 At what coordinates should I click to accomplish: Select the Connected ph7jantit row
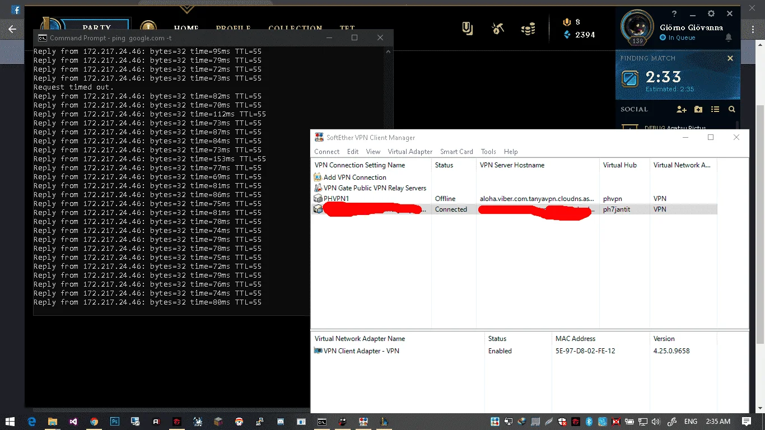(x=514, y=209)
